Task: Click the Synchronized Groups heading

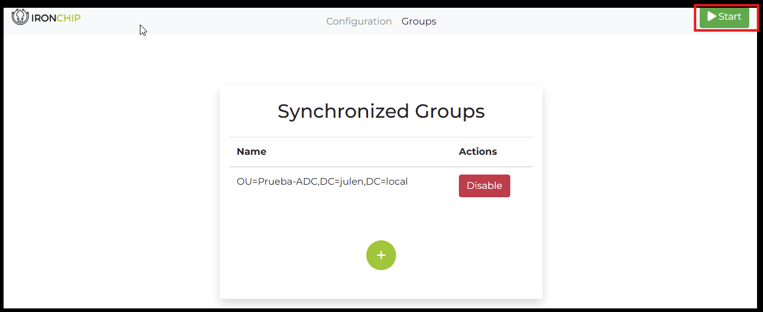Action: [381, 111]
